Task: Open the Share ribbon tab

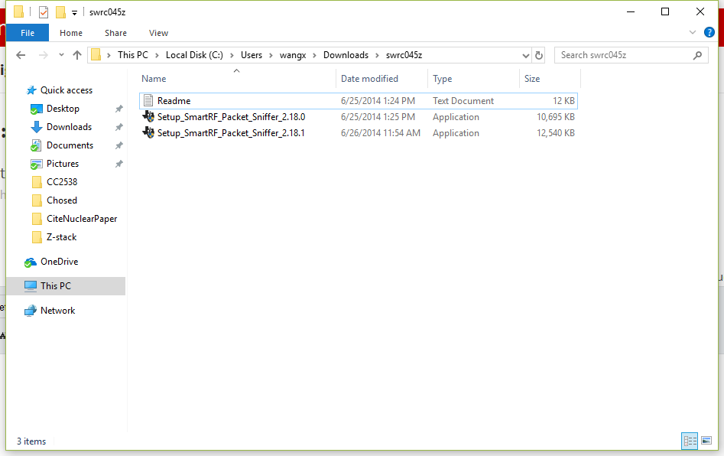Action: coord(115,33)
